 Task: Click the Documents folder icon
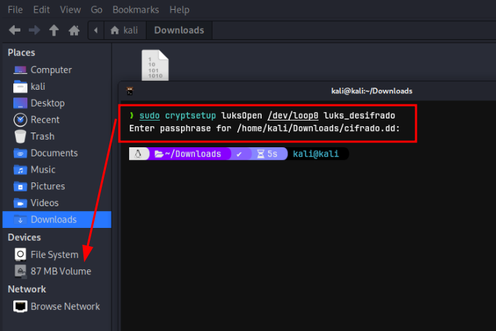coord(20,154)
